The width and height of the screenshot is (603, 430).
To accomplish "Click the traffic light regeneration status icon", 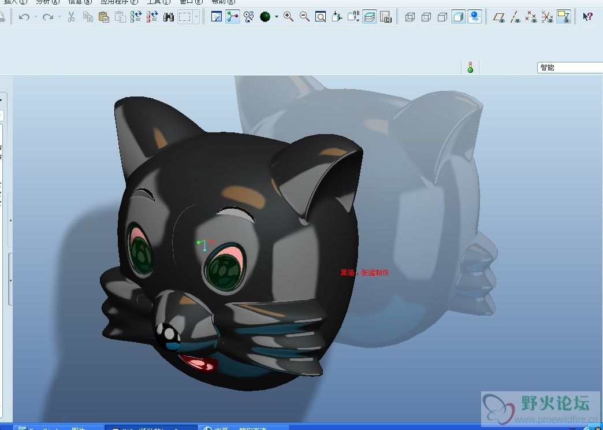I will click(470, 68).
